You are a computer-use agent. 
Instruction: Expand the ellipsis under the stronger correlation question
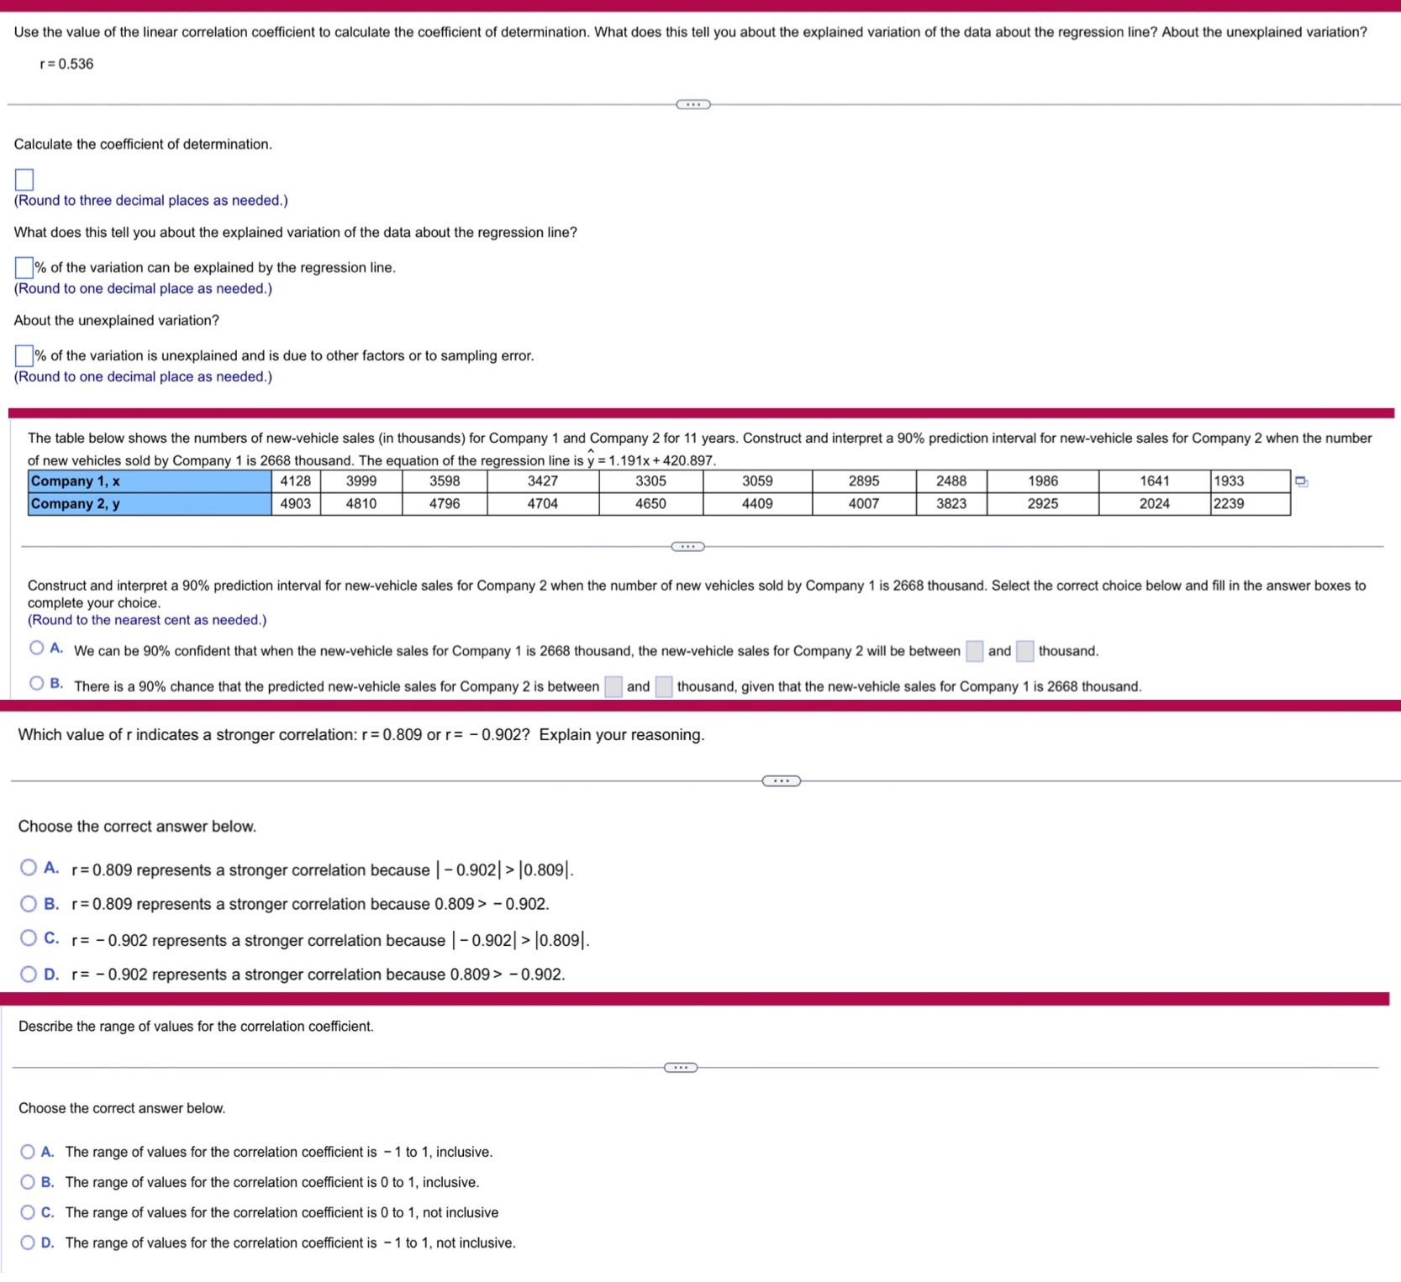782,781
